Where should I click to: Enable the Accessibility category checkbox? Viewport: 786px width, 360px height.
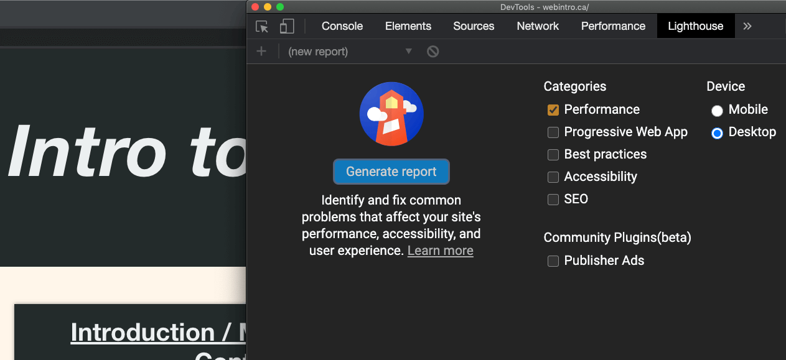tap(553, 177)
